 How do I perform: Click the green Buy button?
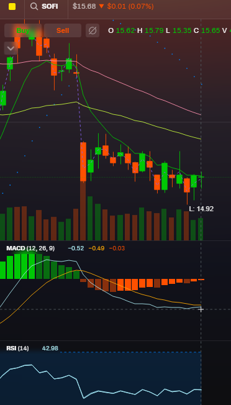pos(23,30)
